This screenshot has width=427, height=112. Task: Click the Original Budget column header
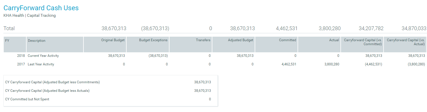105,44
